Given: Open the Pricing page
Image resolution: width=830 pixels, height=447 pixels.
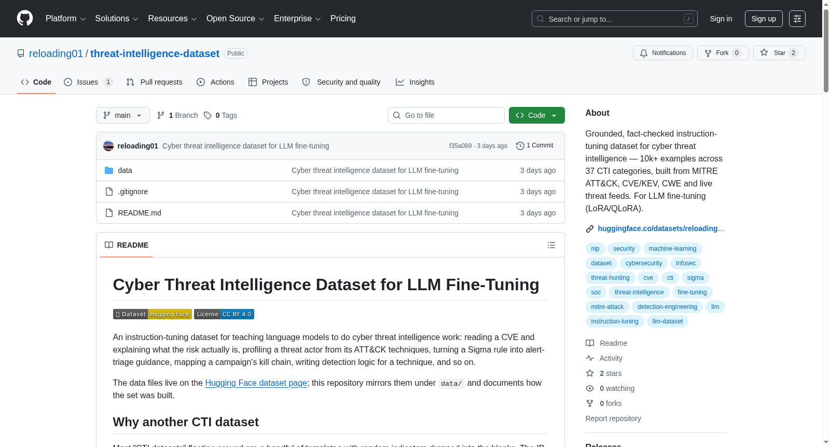Looking at the screenshot, I should click(x=343, y=19).
